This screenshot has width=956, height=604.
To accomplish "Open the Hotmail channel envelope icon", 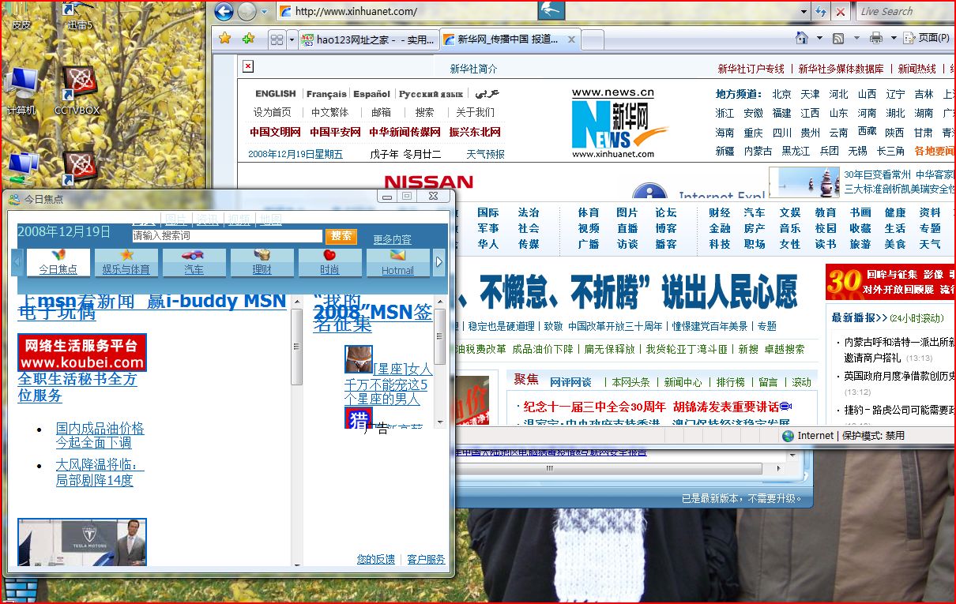I will tap(397, 262).
